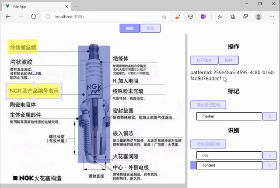Image resolution: width=280 pixels, height=188 pixels.
Task: Open the user profile avatar
Action: (259, 17)
